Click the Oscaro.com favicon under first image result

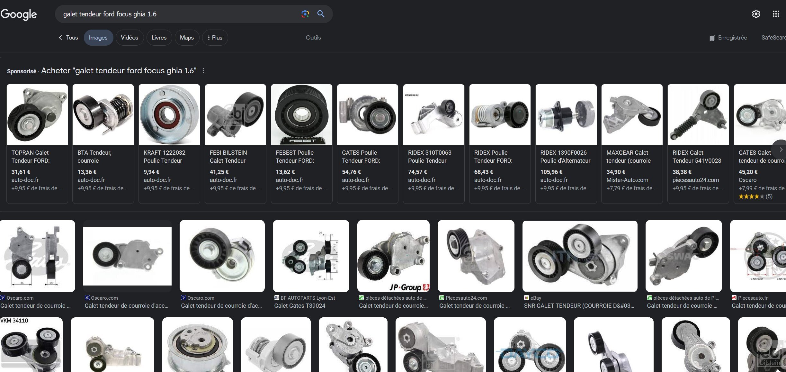(x=3, y=298)
